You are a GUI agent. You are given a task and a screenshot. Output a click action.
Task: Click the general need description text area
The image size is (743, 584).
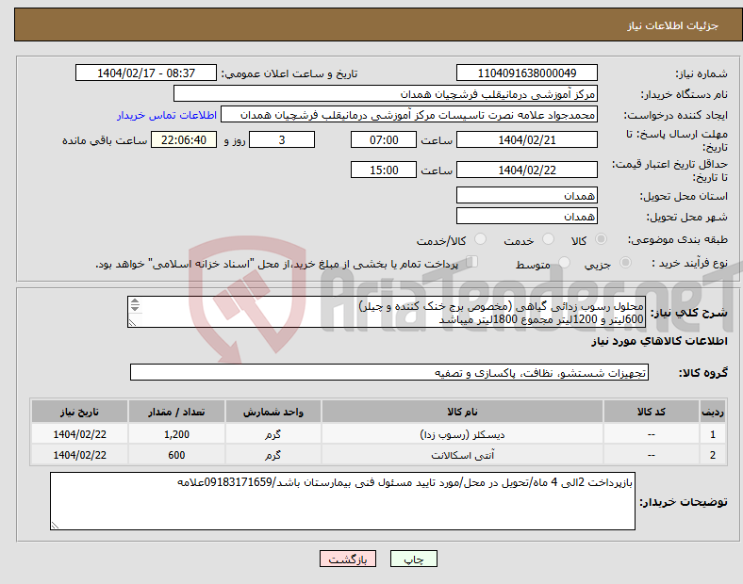[387, 313]
